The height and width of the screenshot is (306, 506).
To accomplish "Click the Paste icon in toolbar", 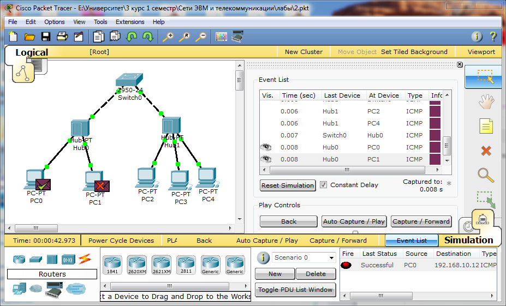I will [115, 36].
